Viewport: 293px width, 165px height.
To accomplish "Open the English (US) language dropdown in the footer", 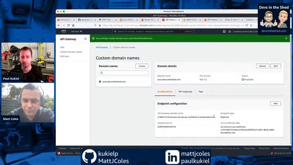I will pyautogui.click(x=76, y=148).
